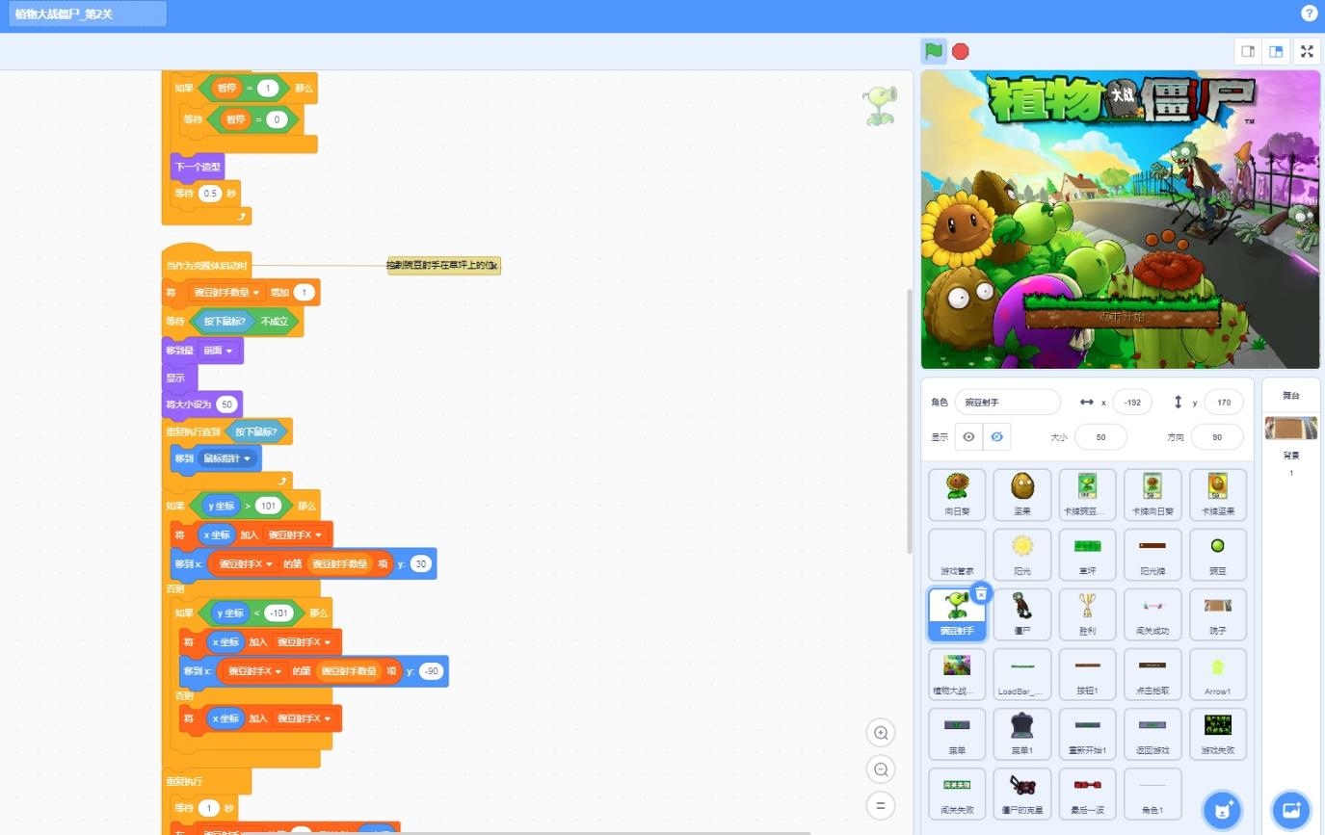Select the 僵尸的克星 lawnmower sprite
The image size is (1325, 835).
(x=1022, y=794)
